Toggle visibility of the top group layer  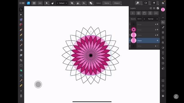158,24
